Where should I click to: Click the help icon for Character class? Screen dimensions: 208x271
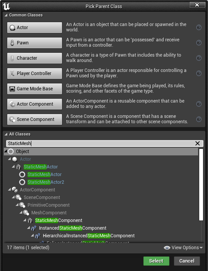199,58
